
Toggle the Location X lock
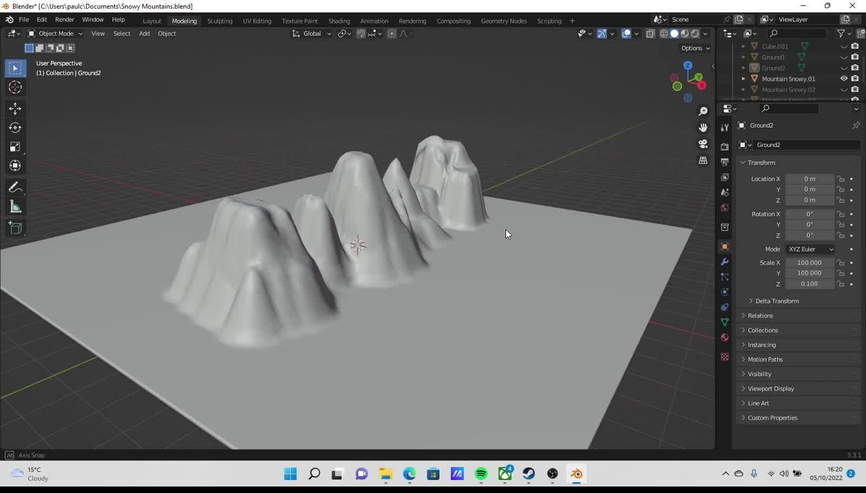pos(841,179)
